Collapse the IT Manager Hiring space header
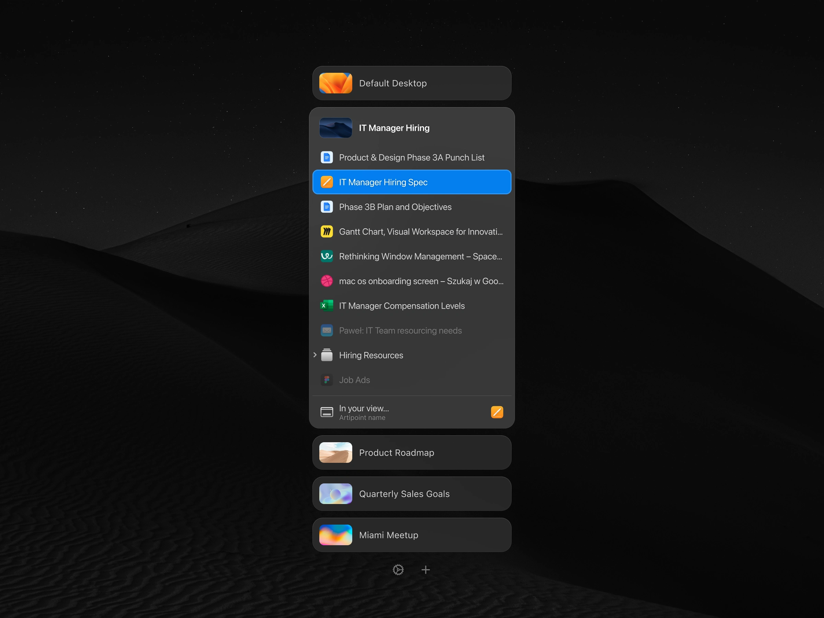 pos(394,128)
